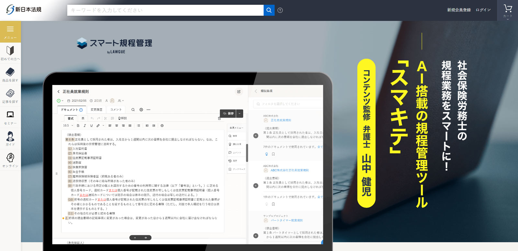
Task: Open the オンライン sidebar item
Action: tap(10, 160)
